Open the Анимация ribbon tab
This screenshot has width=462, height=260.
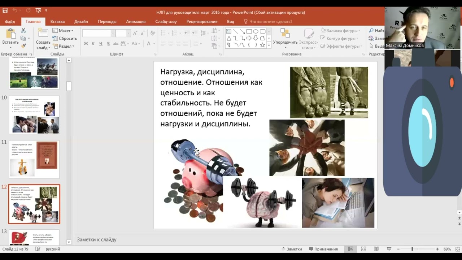(136, 22)
